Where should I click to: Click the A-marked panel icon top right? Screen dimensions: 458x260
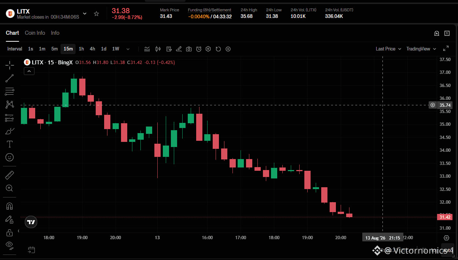point(437,33)
